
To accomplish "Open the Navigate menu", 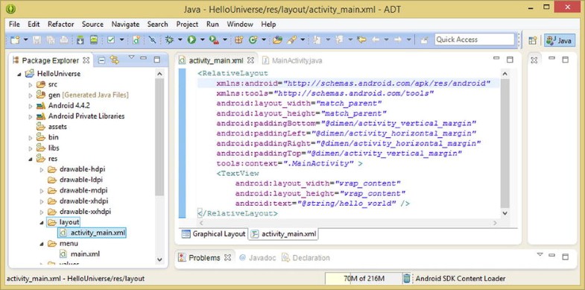I will click(x=125, y=25).
